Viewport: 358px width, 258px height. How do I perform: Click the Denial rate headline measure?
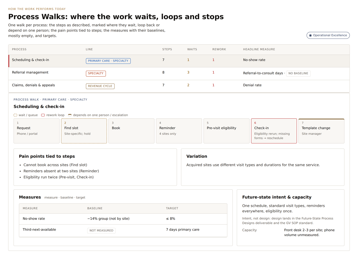[252, 85]
